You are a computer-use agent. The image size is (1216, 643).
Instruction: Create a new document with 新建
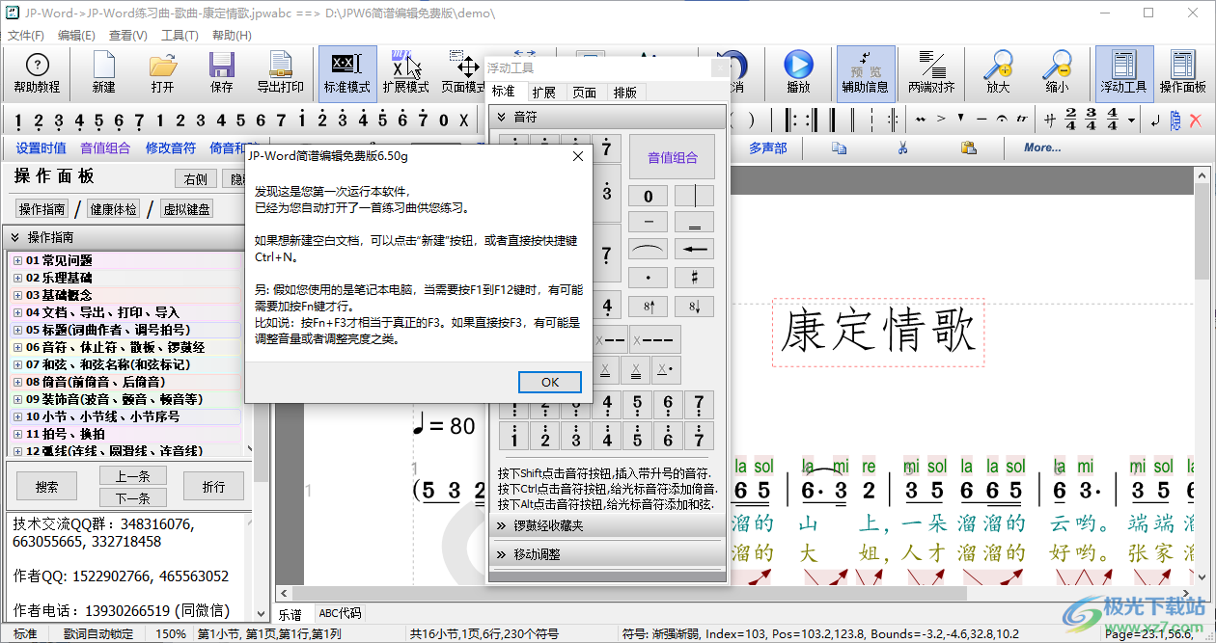coord(104,73)
